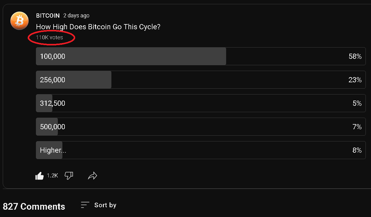Click the sort lines icon beside Sort by
Screen dimensions: 371x217
(x=85, y=205)
